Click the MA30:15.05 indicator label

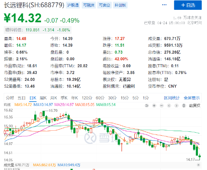pyautogui.click(x=85, y=105)
